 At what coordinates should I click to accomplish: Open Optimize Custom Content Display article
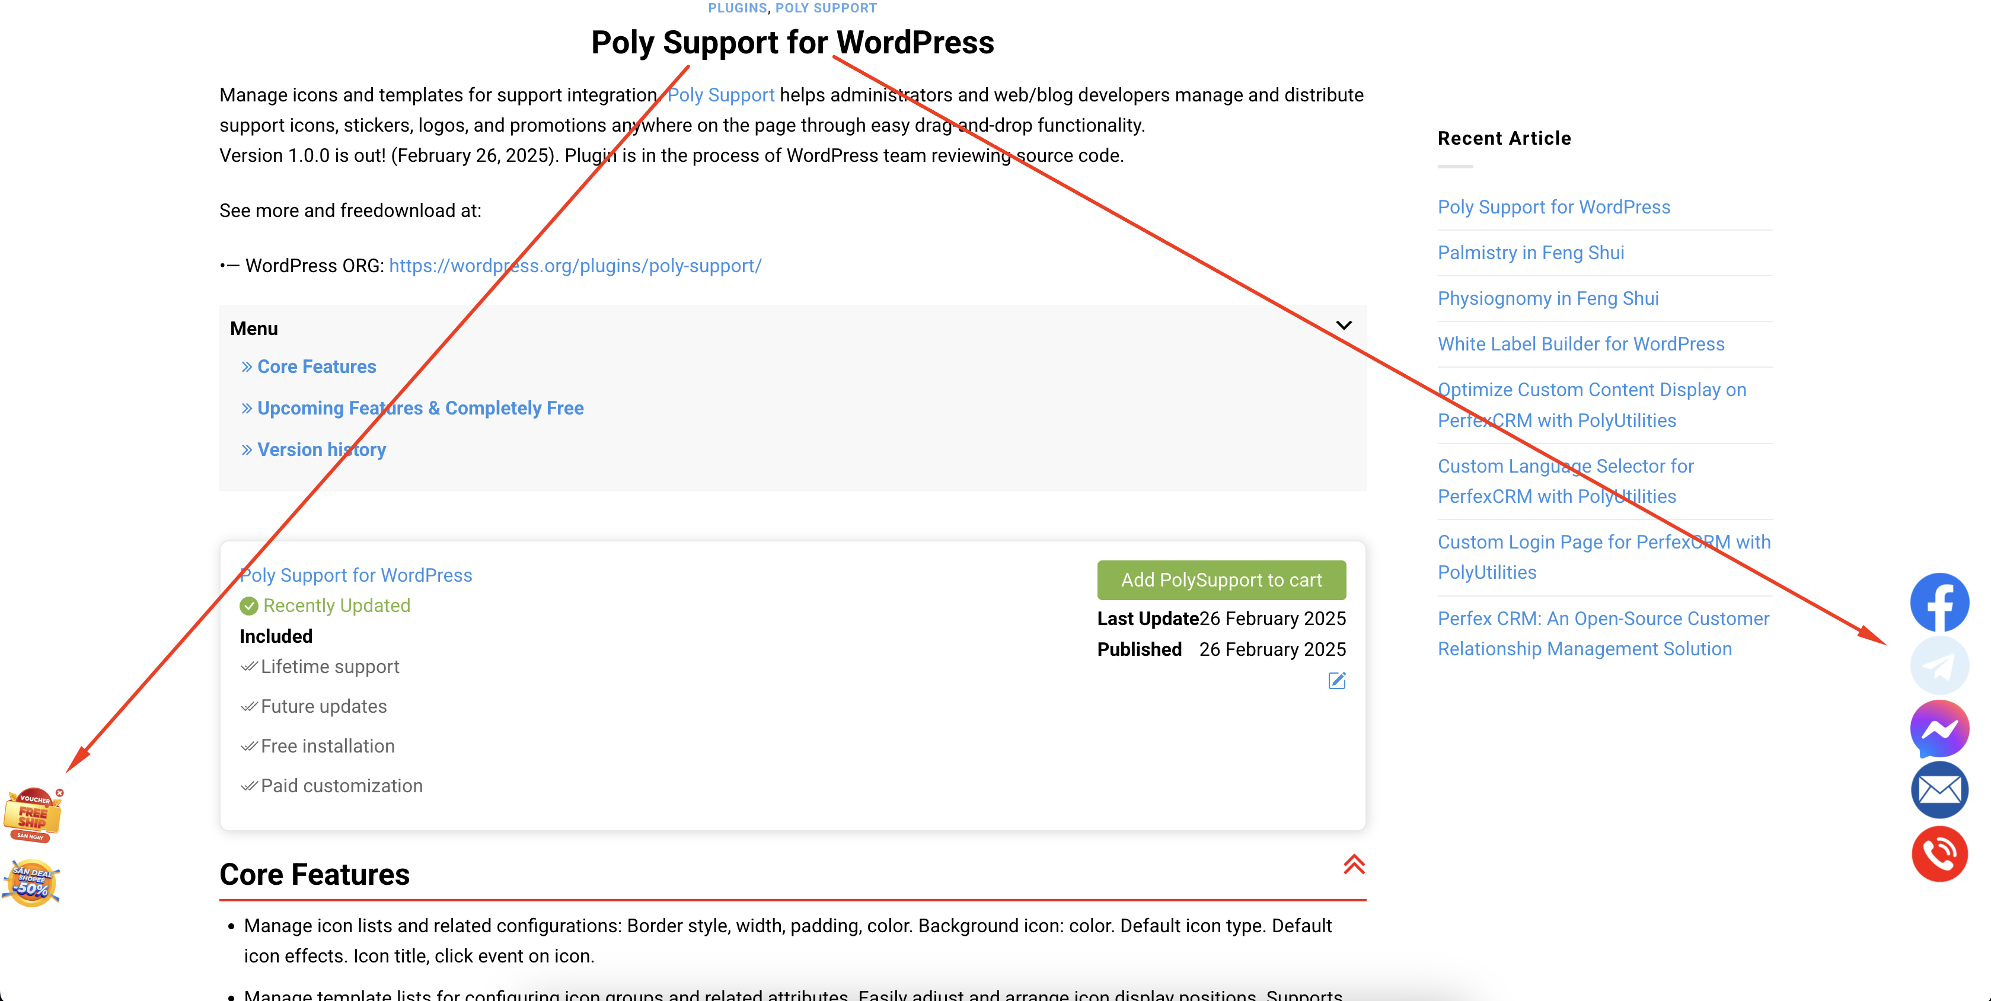coord(1591,405)
